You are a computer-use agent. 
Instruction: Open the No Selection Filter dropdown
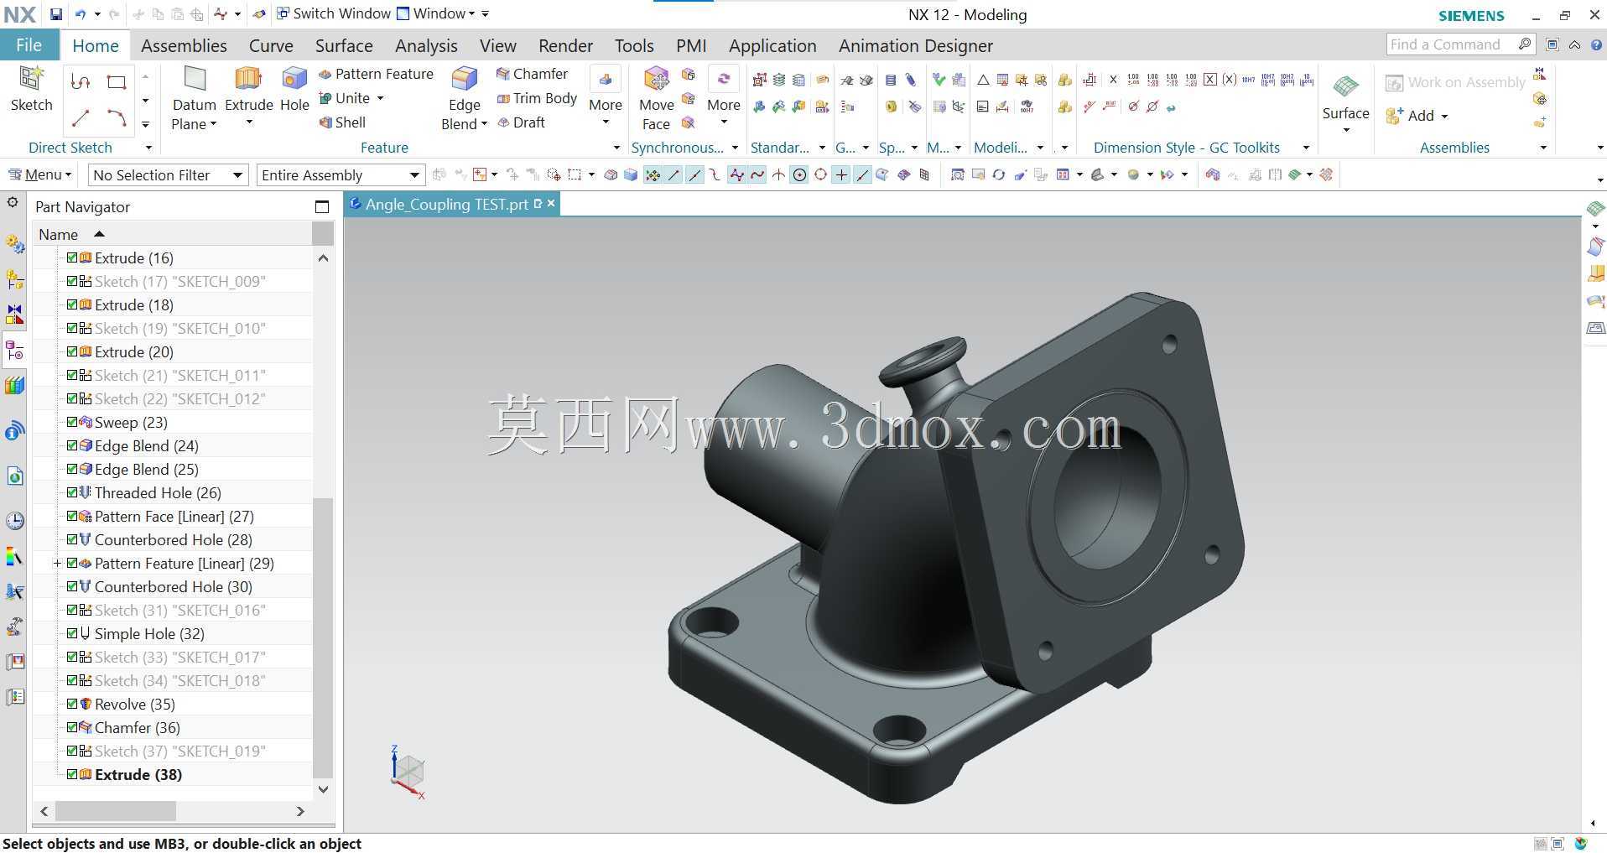169,174
